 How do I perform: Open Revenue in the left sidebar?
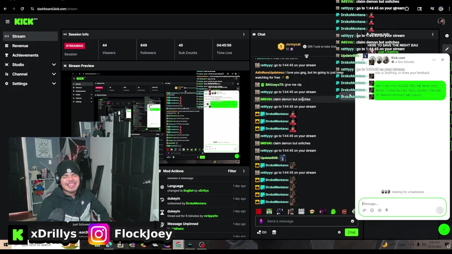click(x=30, y=46)
